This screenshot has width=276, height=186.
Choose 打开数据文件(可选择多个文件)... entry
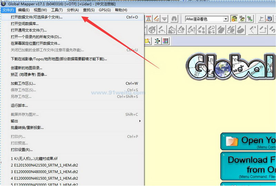point(72,17)
